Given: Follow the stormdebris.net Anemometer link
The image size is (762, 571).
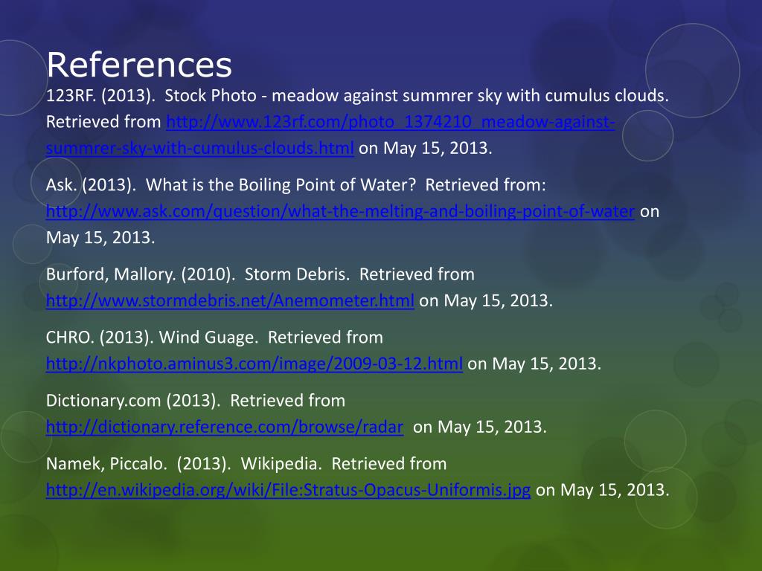Looking at the screenshot, I should (230, 300).
